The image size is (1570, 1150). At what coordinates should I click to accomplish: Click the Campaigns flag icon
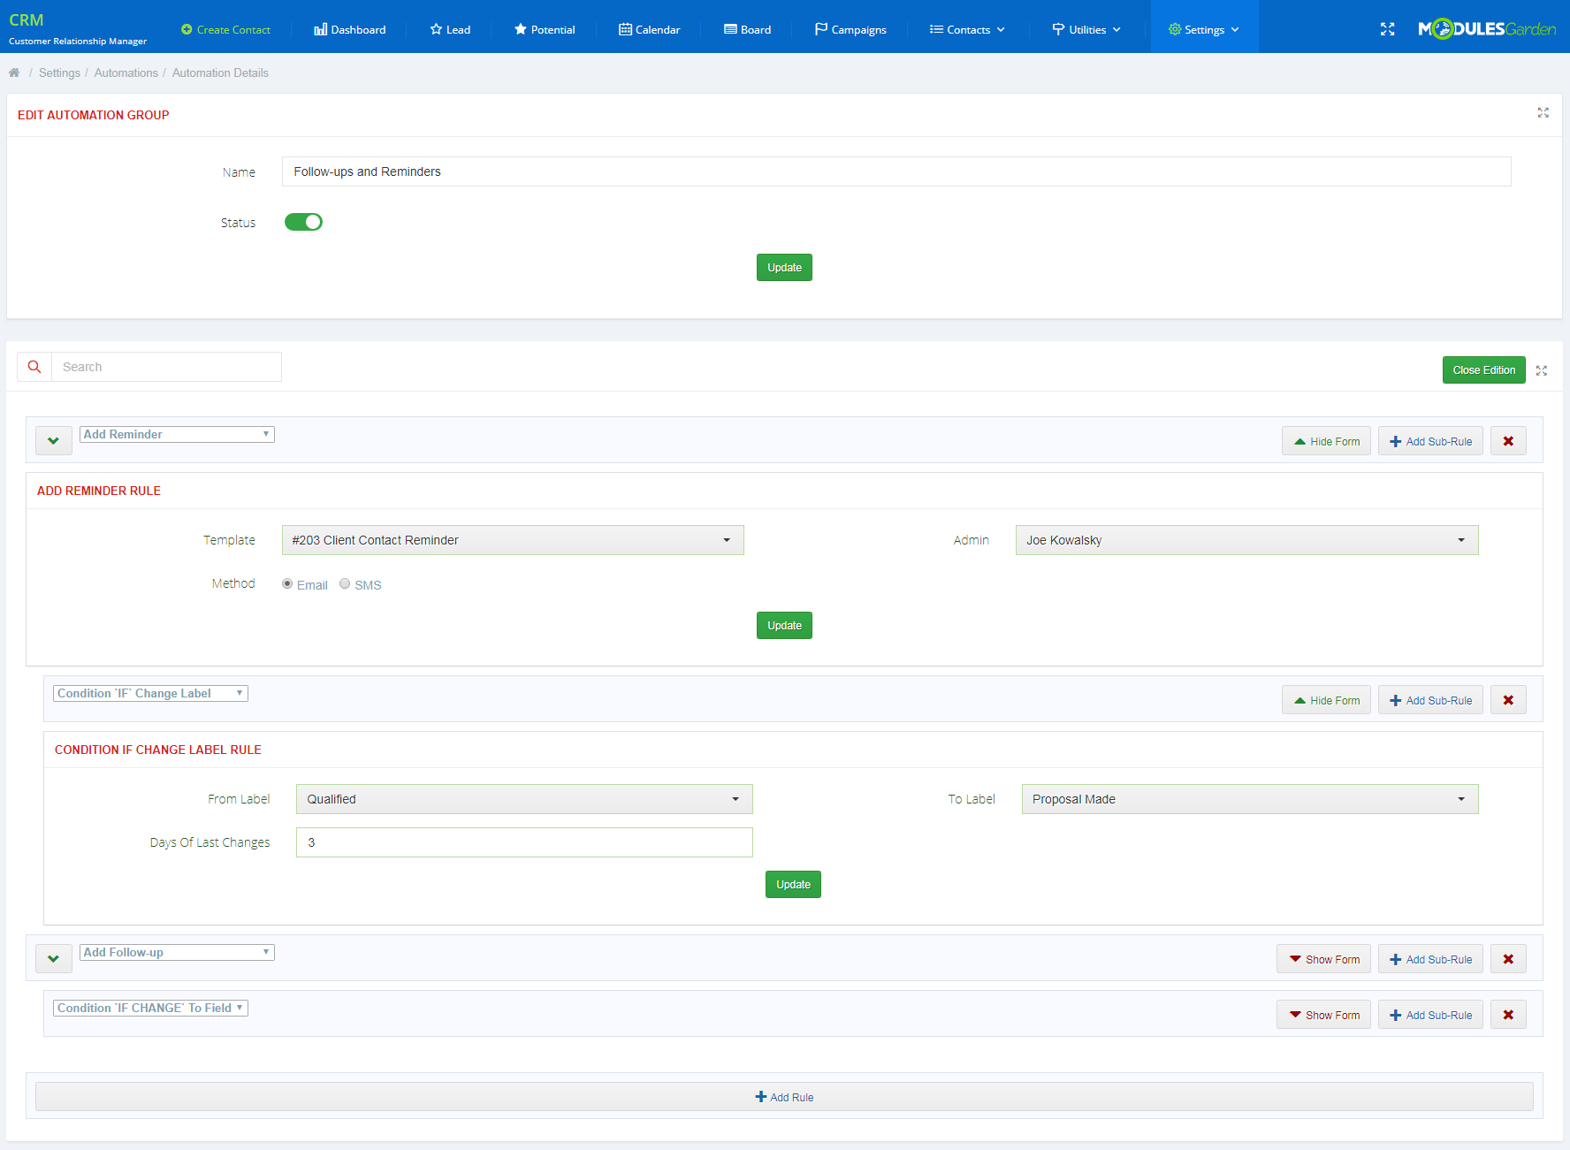pyautogui.click(x=822, y=29)
